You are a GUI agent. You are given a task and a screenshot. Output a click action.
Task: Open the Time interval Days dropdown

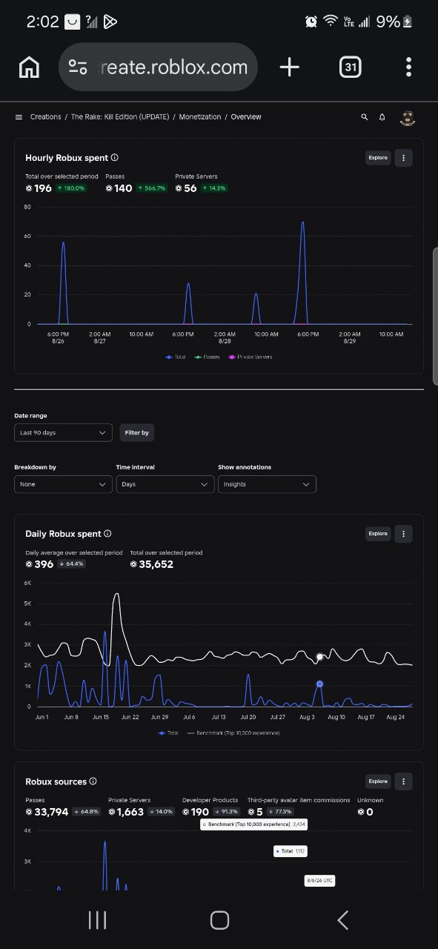[x=165, y=484]
